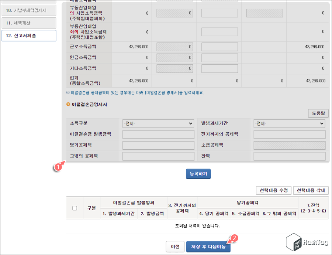Open the 소득구분 dropdown menu
Image resolution: width=332 pixels, height=255 pixels.
point(158,123)
